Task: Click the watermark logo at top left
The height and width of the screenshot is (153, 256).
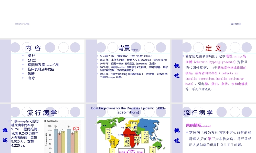Action: [x=22, y=24]
